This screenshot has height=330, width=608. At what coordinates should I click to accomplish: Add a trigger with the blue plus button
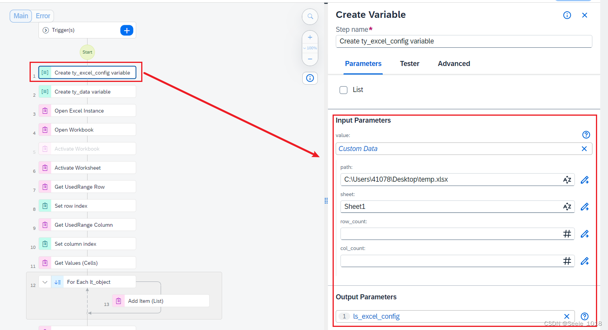[x=127, y=30]
